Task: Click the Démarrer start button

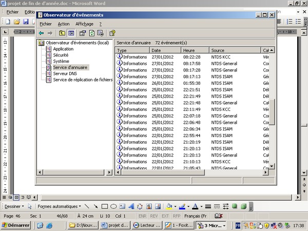Action: [16, 225]
